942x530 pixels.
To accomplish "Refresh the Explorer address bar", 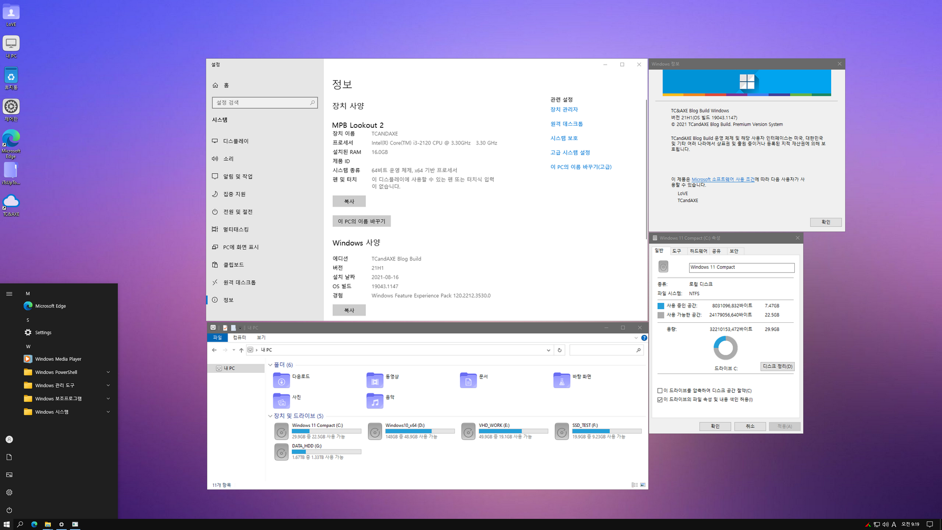I will pyautogui.click(x=560, y=350).
